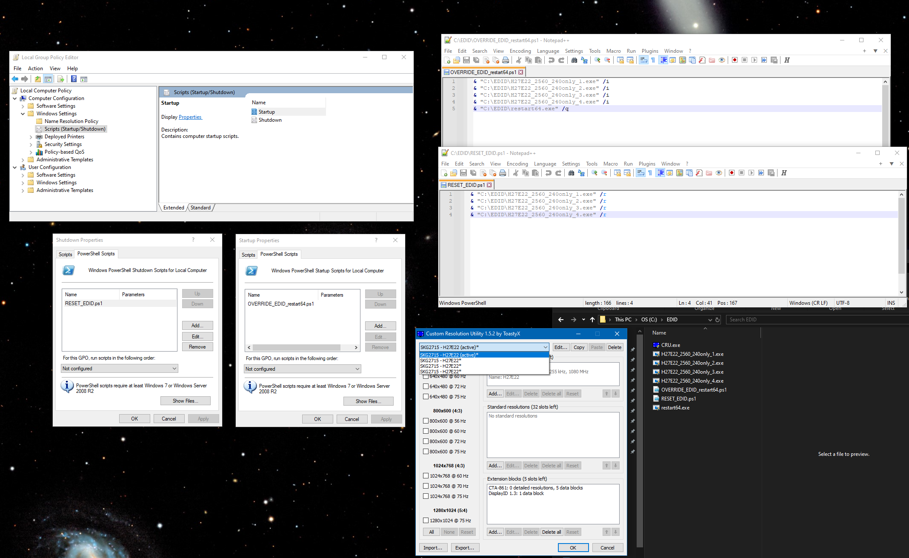Check the 800x600 @ 60 Hz resolution
This screenshot has width=909, height=558.
(426, 431)
